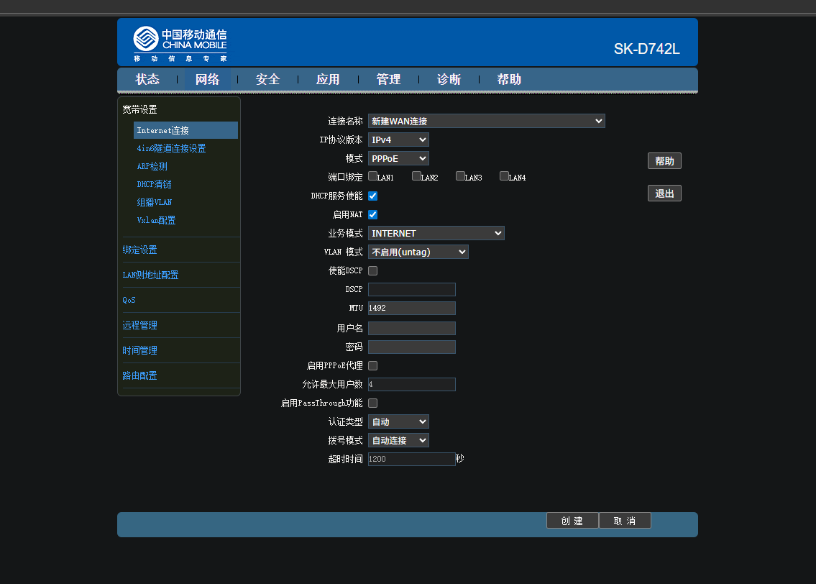The height and width of the screenshot is (584, 816).
Task: Open the 管理 tab
Action: pyautogui.click(x=388, y=80)
